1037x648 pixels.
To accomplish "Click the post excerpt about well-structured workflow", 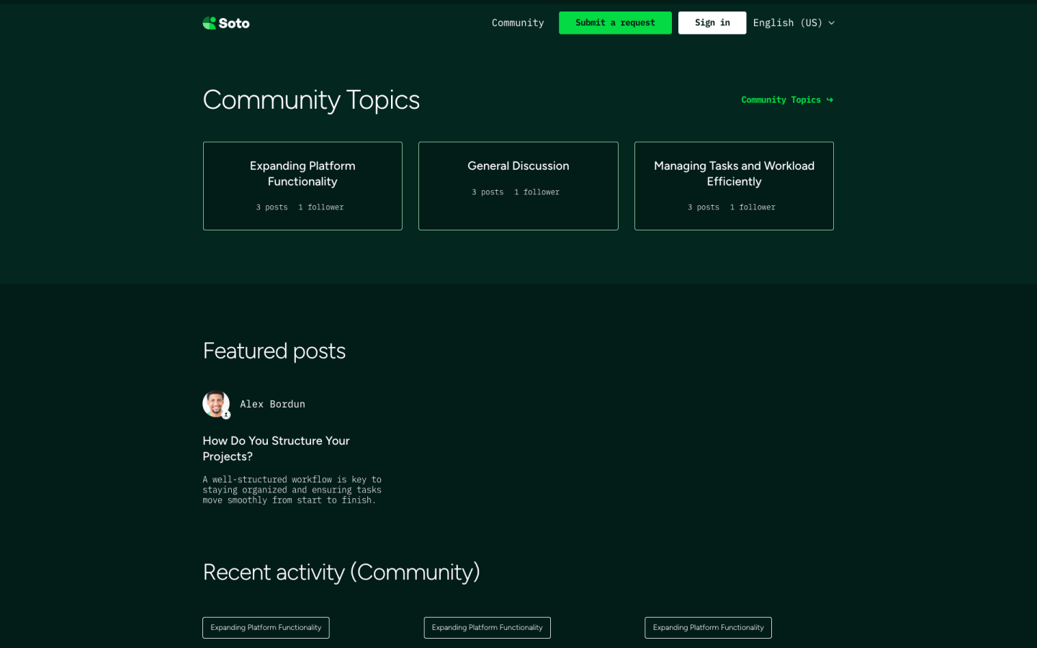I will [292, 490].
